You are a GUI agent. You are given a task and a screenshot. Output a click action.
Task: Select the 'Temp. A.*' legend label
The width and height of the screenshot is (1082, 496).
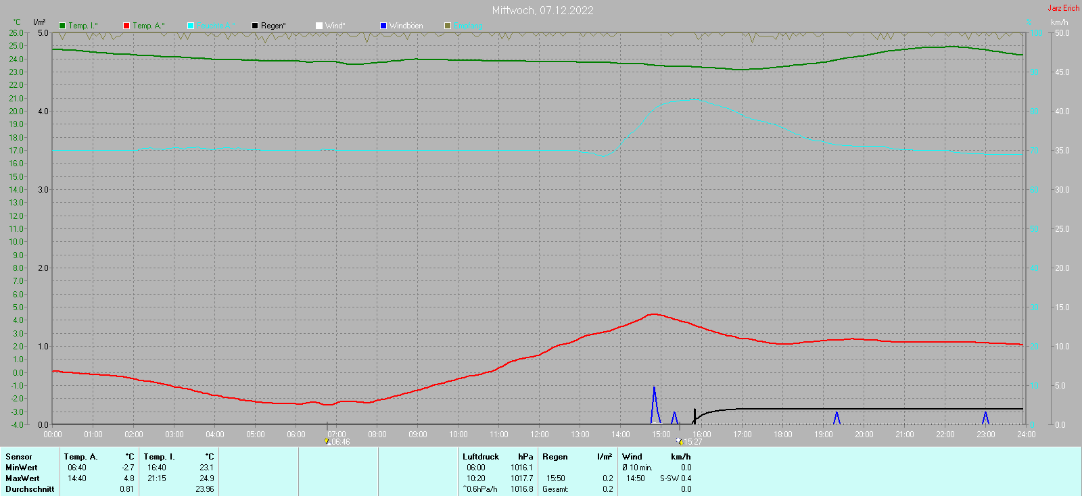coord(149,26)
